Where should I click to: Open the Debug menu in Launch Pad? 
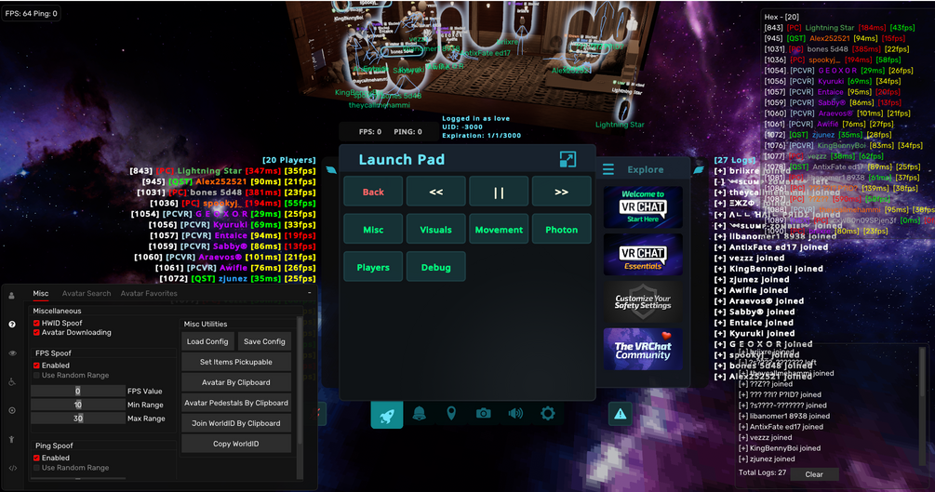(436, 267)
